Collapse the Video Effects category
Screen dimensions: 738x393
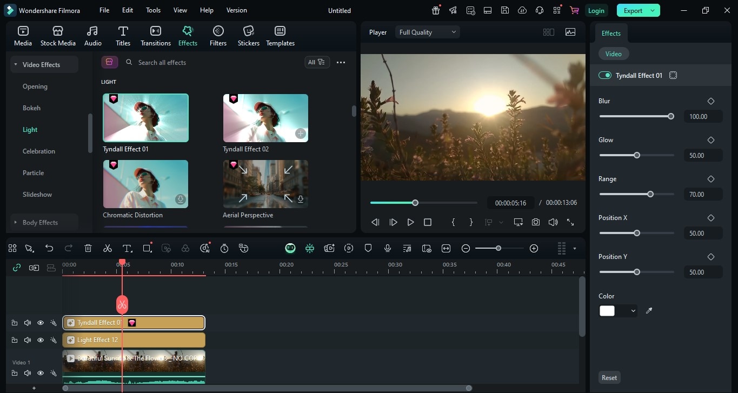click(44, 64)
